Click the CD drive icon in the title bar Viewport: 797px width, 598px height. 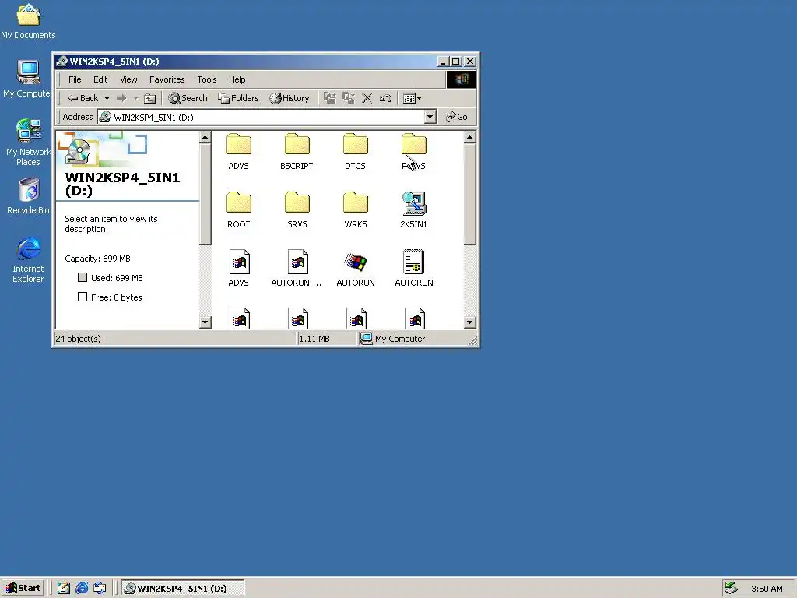pyautogui.click(x=62, y=62)
